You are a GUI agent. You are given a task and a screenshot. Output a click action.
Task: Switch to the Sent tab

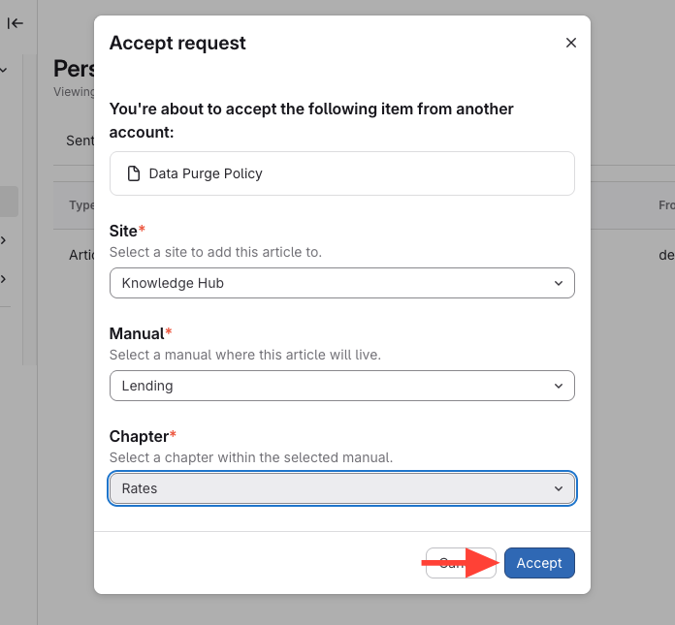pos(80,141)
